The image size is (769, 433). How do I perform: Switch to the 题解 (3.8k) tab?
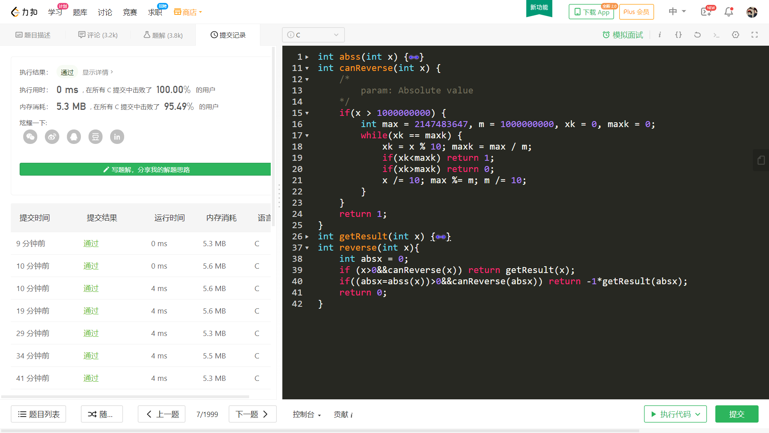163,35
